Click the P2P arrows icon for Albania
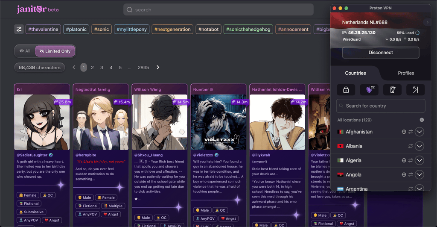 coord(411,146)
